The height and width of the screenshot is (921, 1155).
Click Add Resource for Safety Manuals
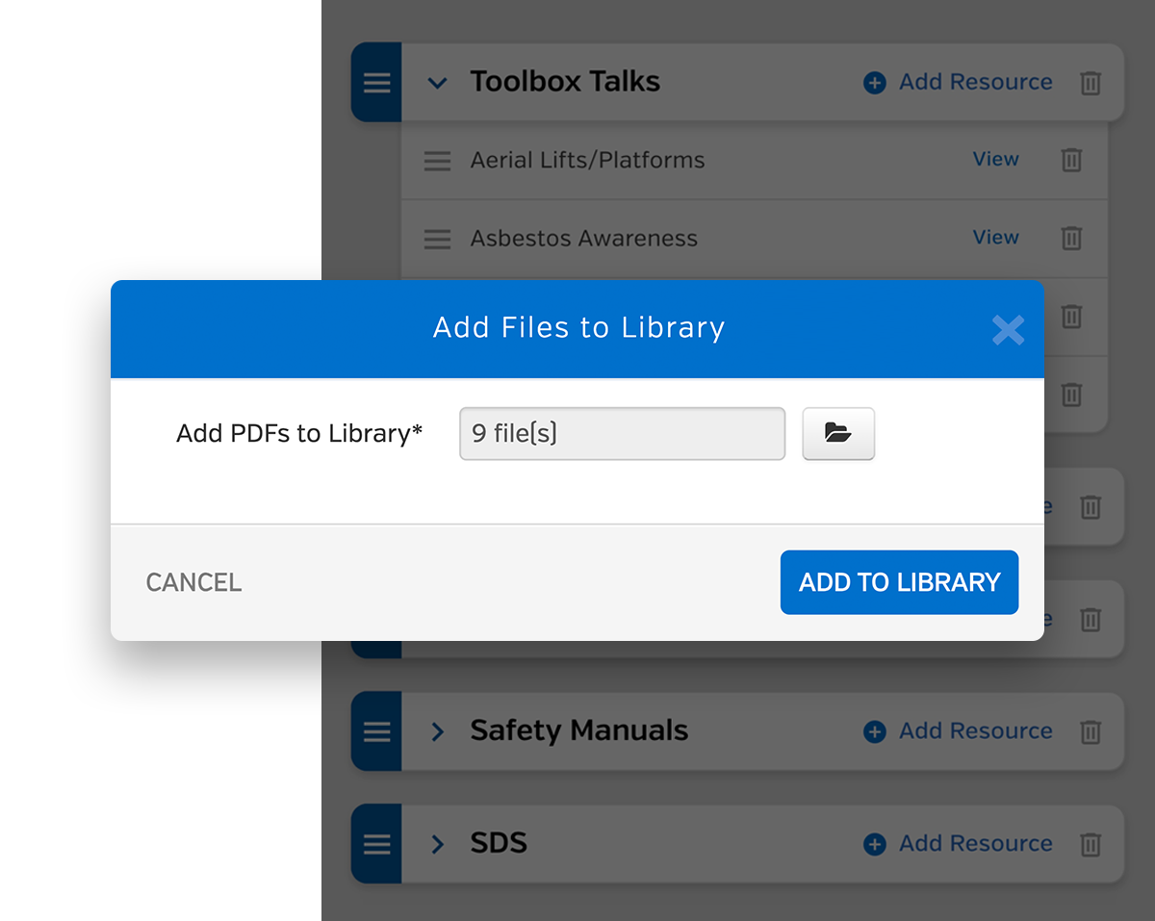coord(959,731)
